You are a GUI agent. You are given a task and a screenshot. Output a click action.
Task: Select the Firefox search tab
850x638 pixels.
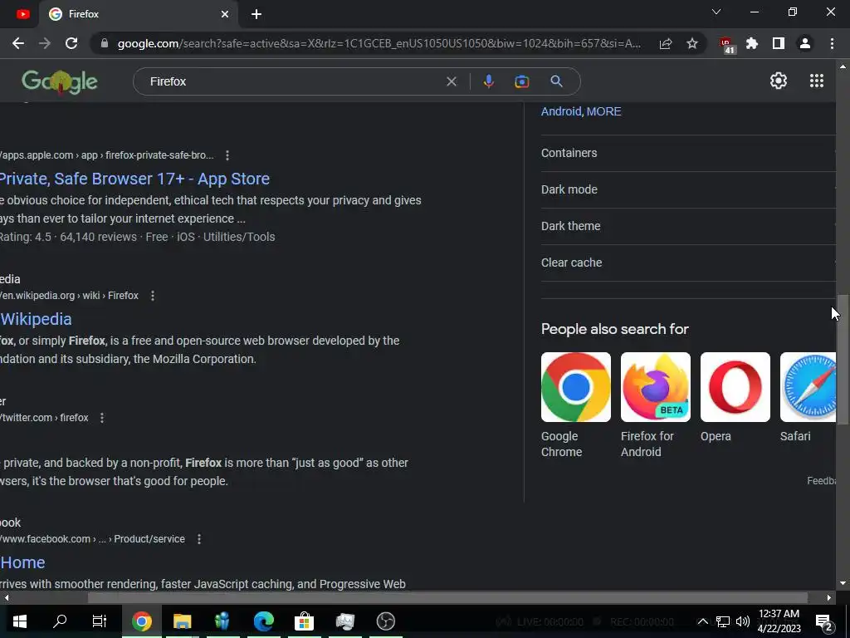pyautogui.click(x=139, y=14)
